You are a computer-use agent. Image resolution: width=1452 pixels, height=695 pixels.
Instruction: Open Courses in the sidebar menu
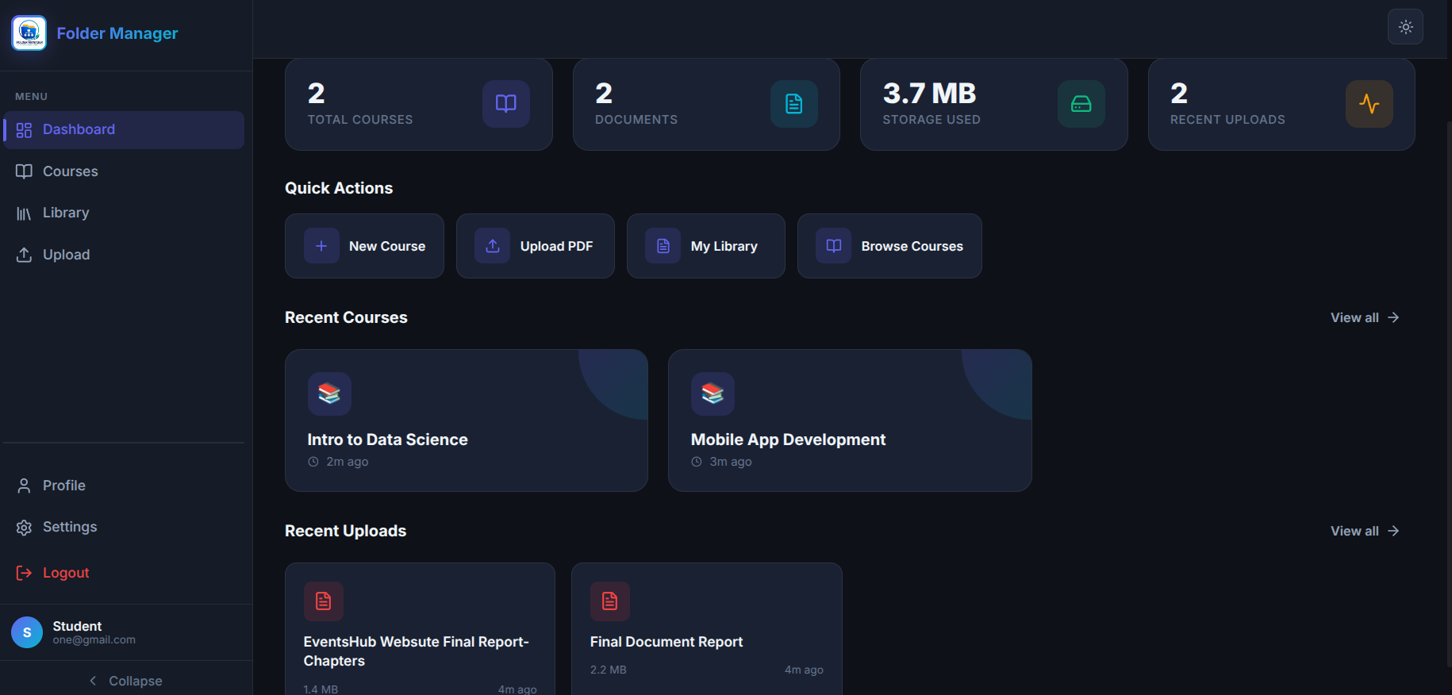(124, 171)
